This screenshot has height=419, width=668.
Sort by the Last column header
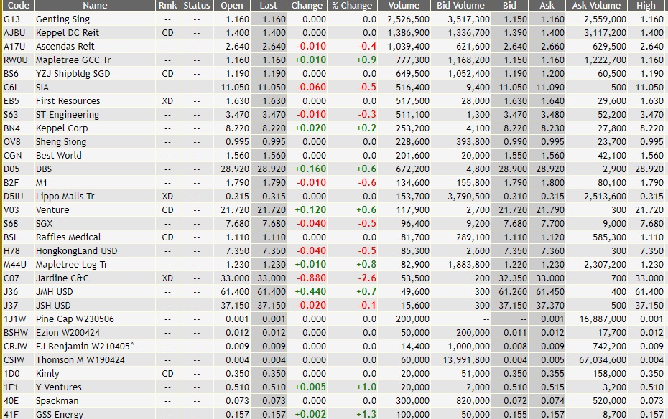269,6
